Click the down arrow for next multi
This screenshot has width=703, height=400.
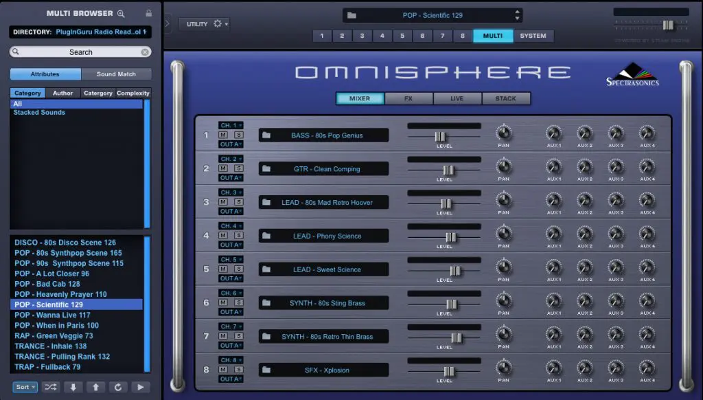pos(73,387)
